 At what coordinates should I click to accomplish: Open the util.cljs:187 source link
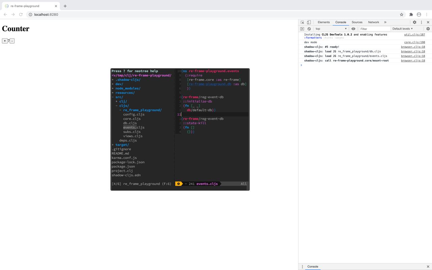414,34
